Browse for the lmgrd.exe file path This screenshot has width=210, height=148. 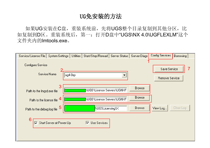click(140, 88)
